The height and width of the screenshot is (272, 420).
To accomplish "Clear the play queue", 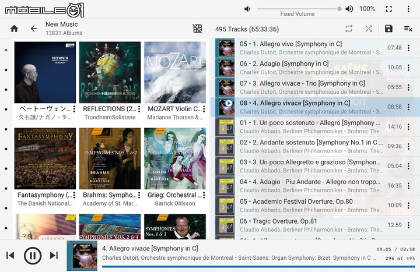I will point(408,29).
